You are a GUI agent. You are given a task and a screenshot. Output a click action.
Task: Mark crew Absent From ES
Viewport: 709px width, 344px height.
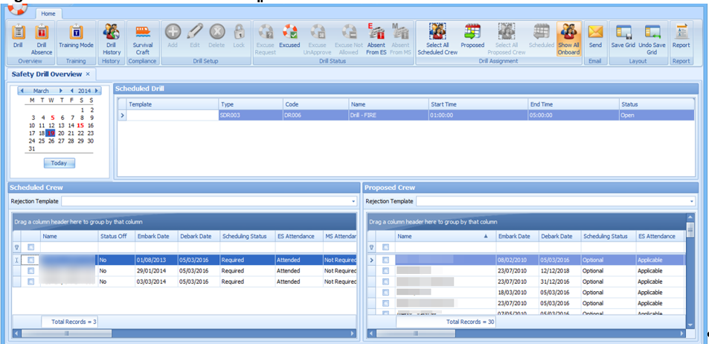(x=376, y=39)
